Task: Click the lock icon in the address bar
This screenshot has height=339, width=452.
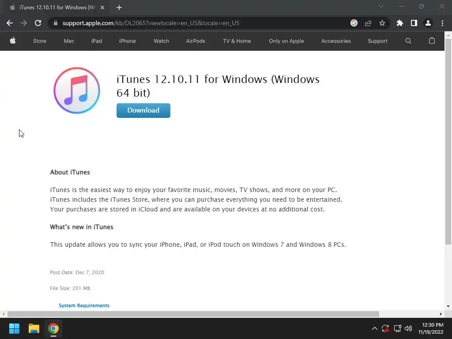Action: point(55,23)
